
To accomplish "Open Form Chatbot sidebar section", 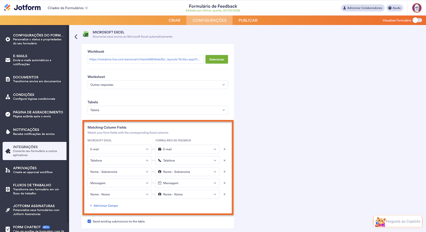I will point(34,229).
